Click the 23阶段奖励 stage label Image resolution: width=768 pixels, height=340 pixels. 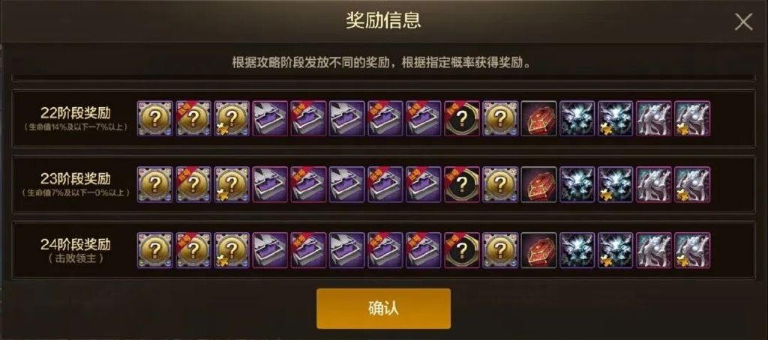coord(76,178)
